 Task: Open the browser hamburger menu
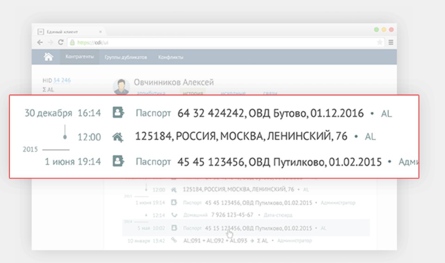(391, 42)
